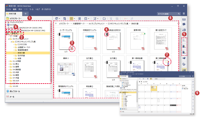Collapse the 00.サンプルドキュメント tree node
Screen dimensions: 200x118
click(x=9, y=39)
